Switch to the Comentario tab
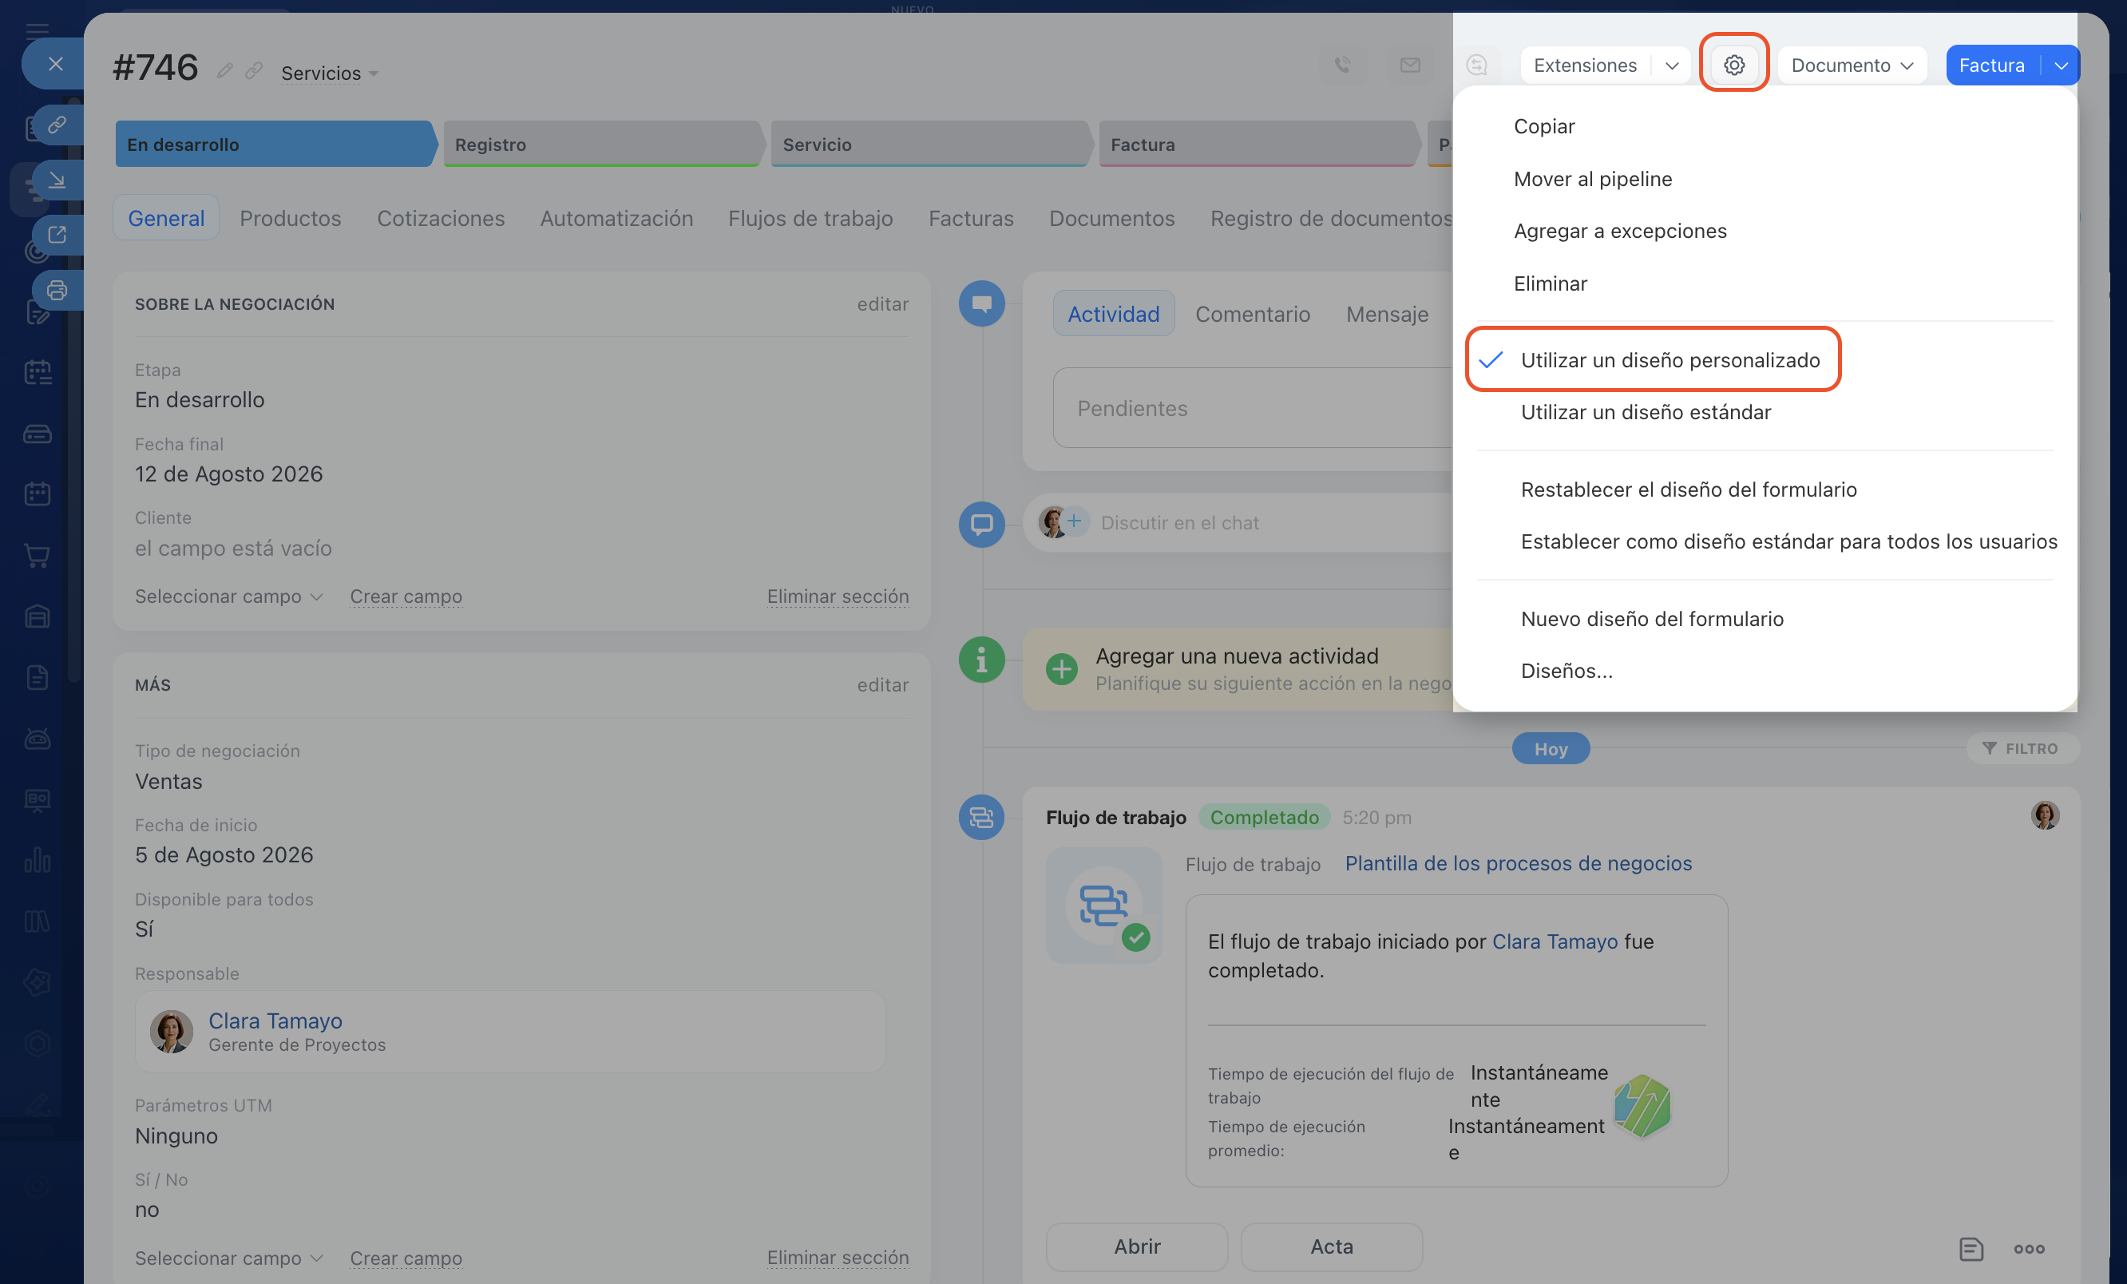The height and width of the screenshot is (1284, 2127). point(1253,315)
